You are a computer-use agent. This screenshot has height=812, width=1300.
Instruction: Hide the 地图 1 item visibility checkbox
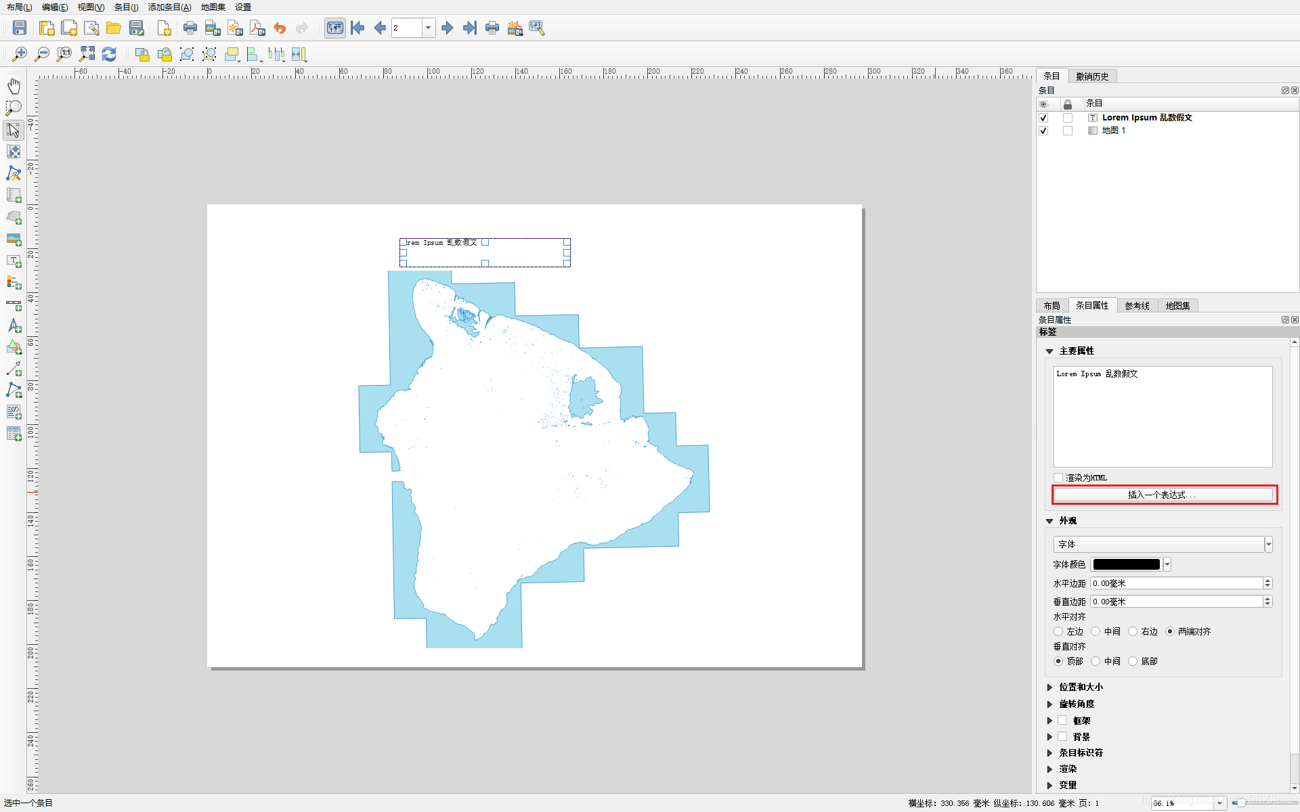click(x=1043, y=131)
